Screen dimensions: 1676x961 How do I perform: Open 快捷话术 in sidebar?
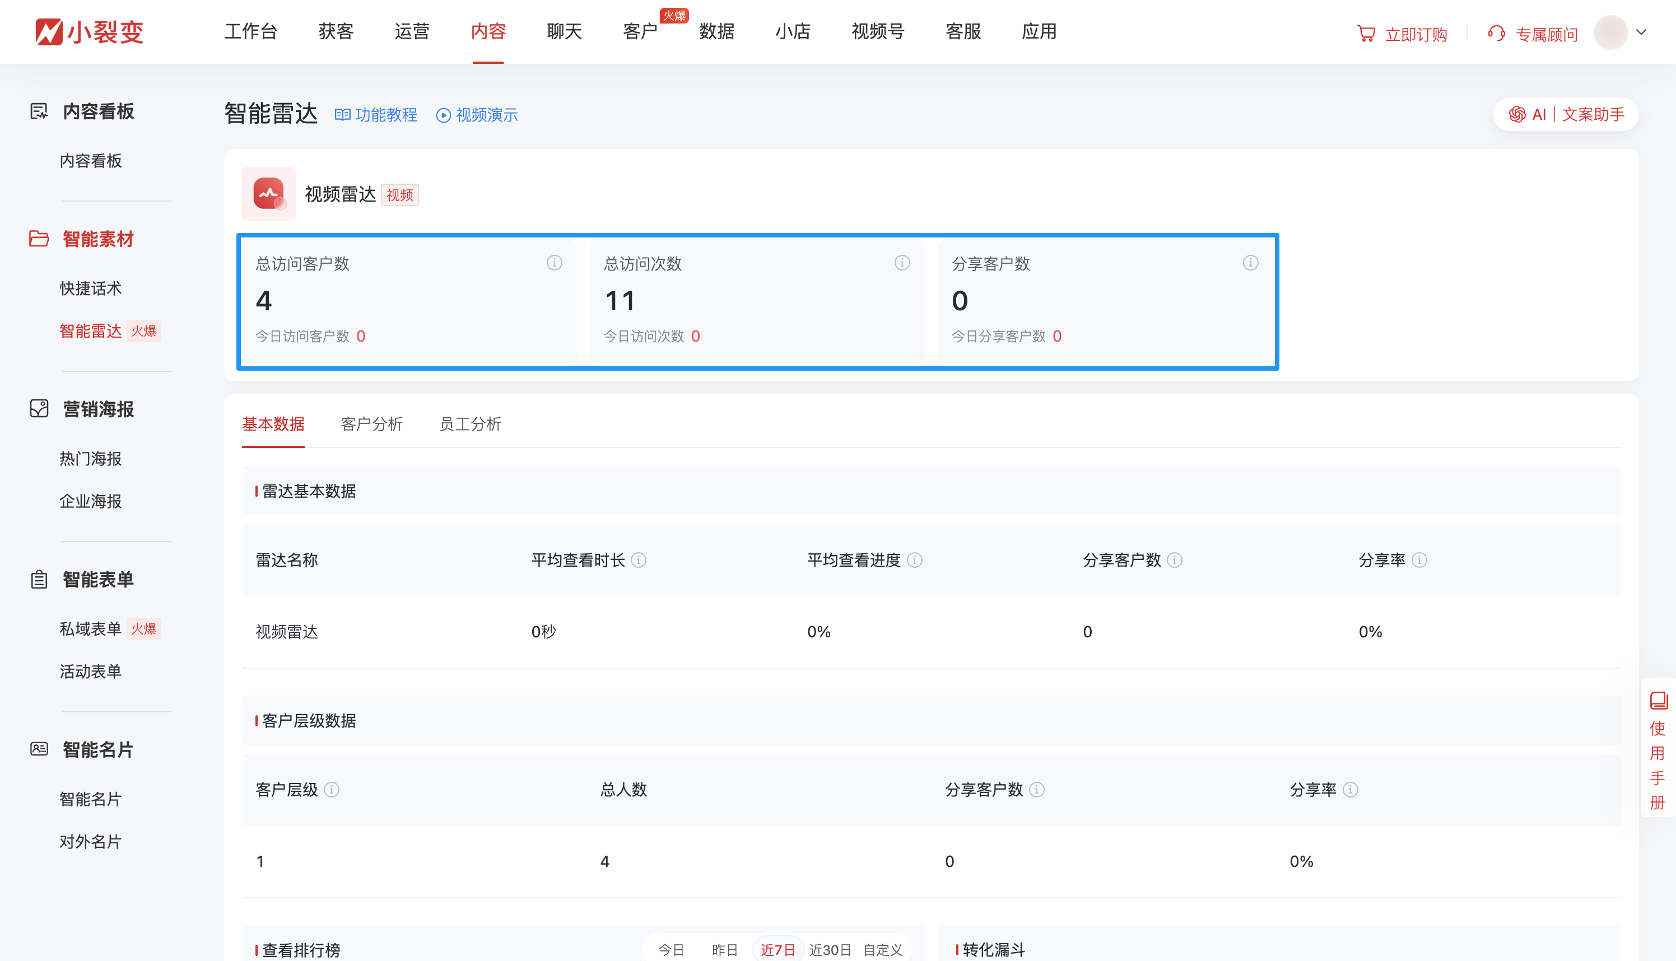90,288
